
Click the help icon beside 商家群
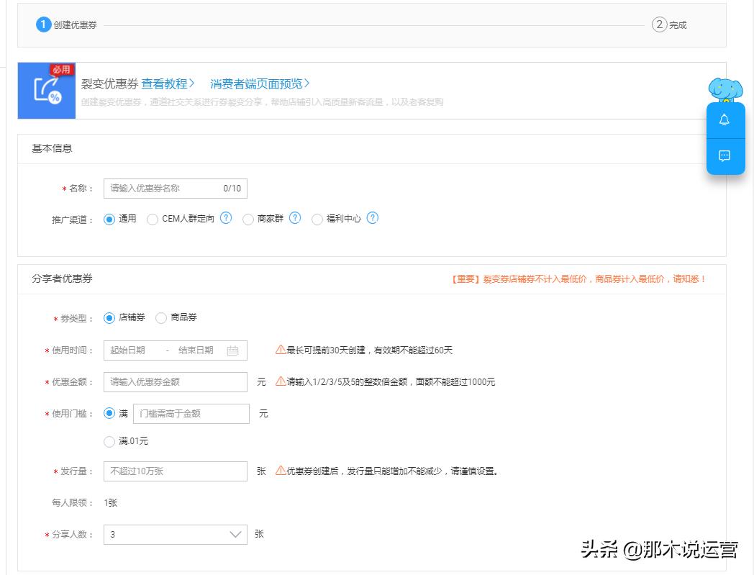click(x=295, y=218)
